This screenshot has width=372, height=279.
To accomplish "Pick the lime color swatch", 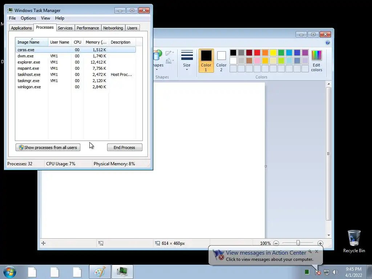I will click(281, 61).
